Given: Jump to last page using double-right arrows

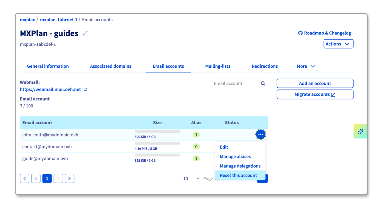Looking at the screenshot, I should pyautogui.click(x=70, y=179).
